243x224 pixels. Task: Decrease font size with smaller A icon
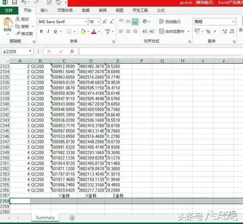pyautogui.click(x=112, y=22)
